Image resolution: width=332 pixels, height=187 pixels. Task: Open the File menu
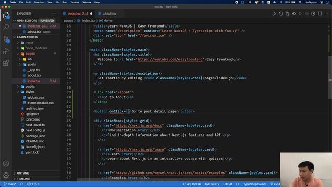21,2
